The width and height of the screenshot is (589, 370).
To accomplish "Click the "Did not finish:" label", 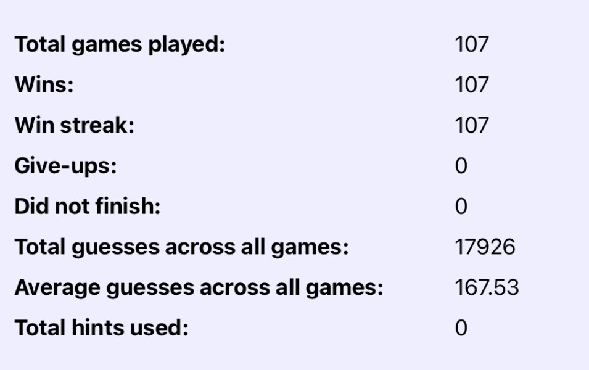I will pyautogui.click(x=87, y=207).
